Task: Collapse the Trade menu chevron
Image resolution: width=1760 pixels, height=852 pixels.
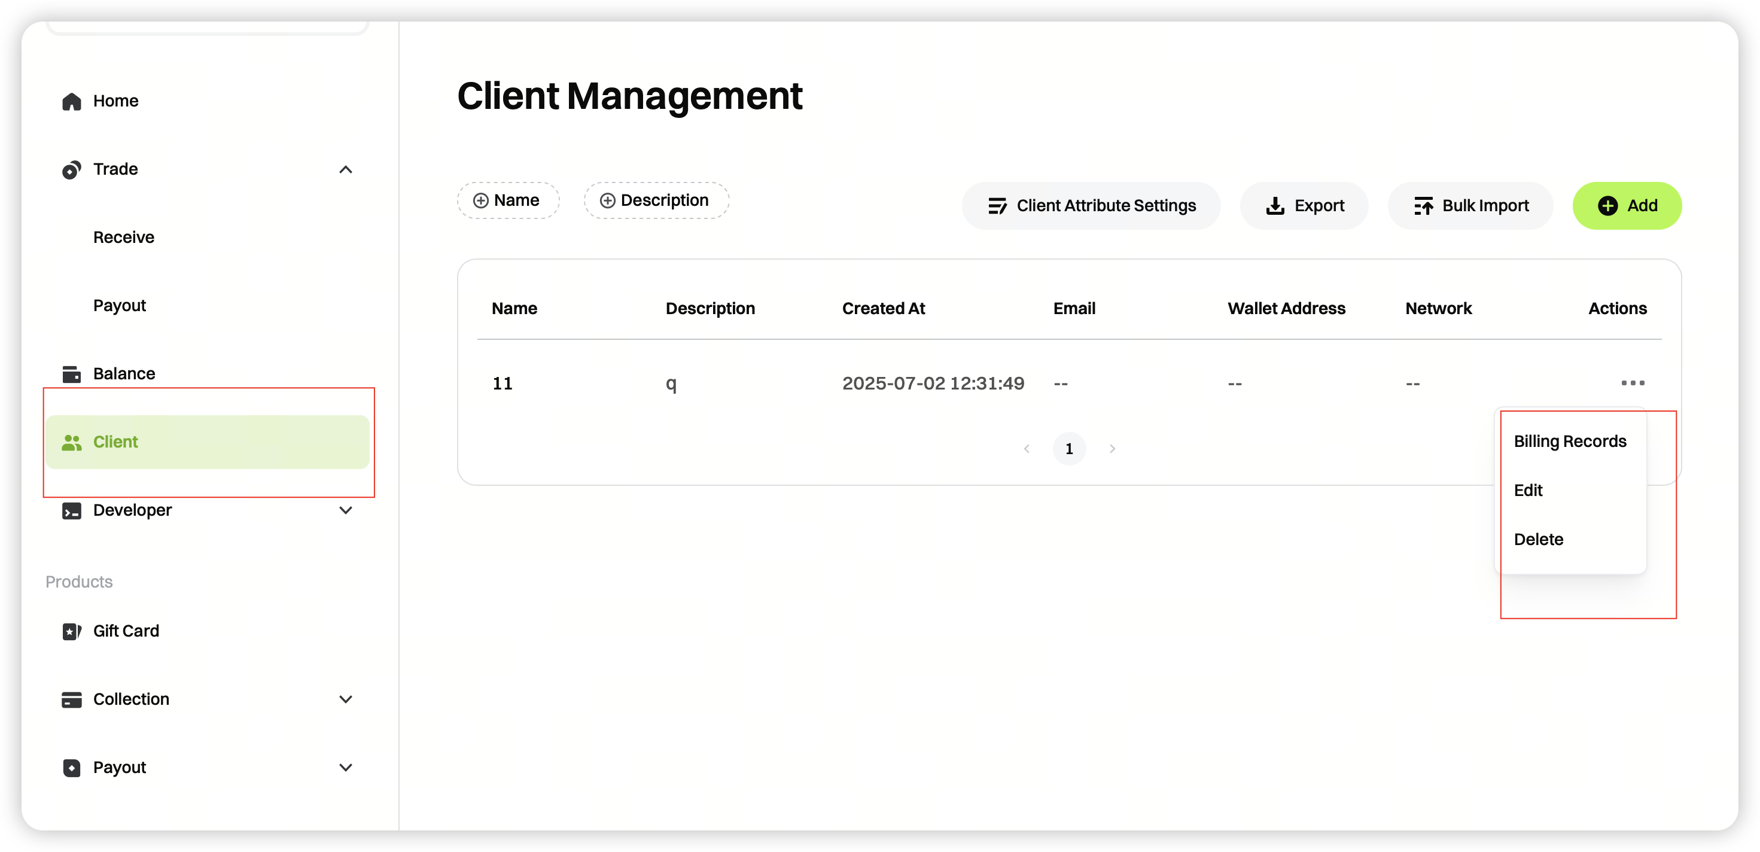Action: coord(346,169)
